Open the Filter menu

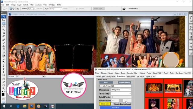point(31,5)
